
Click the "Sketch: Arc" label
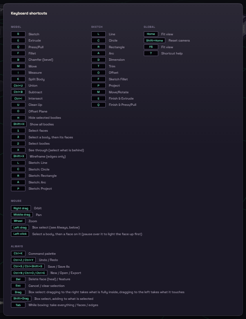click(37, 182)
